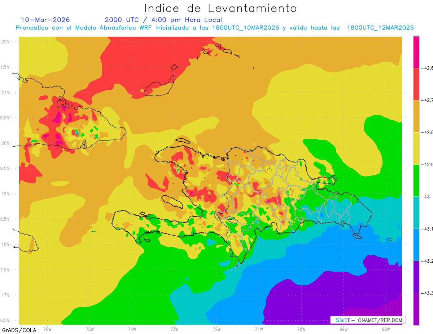Click the bottom violet legend band
The image size is (433, 334).
(416, 309)
